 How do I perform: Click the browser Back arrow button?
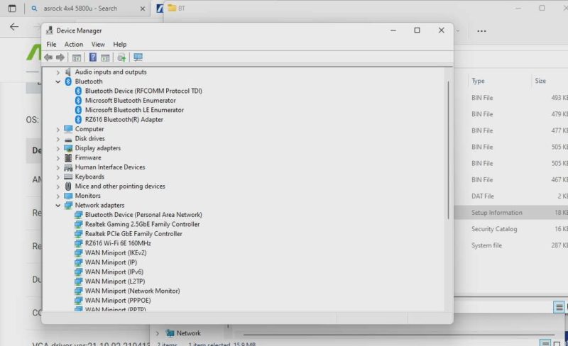click(14, 26)
